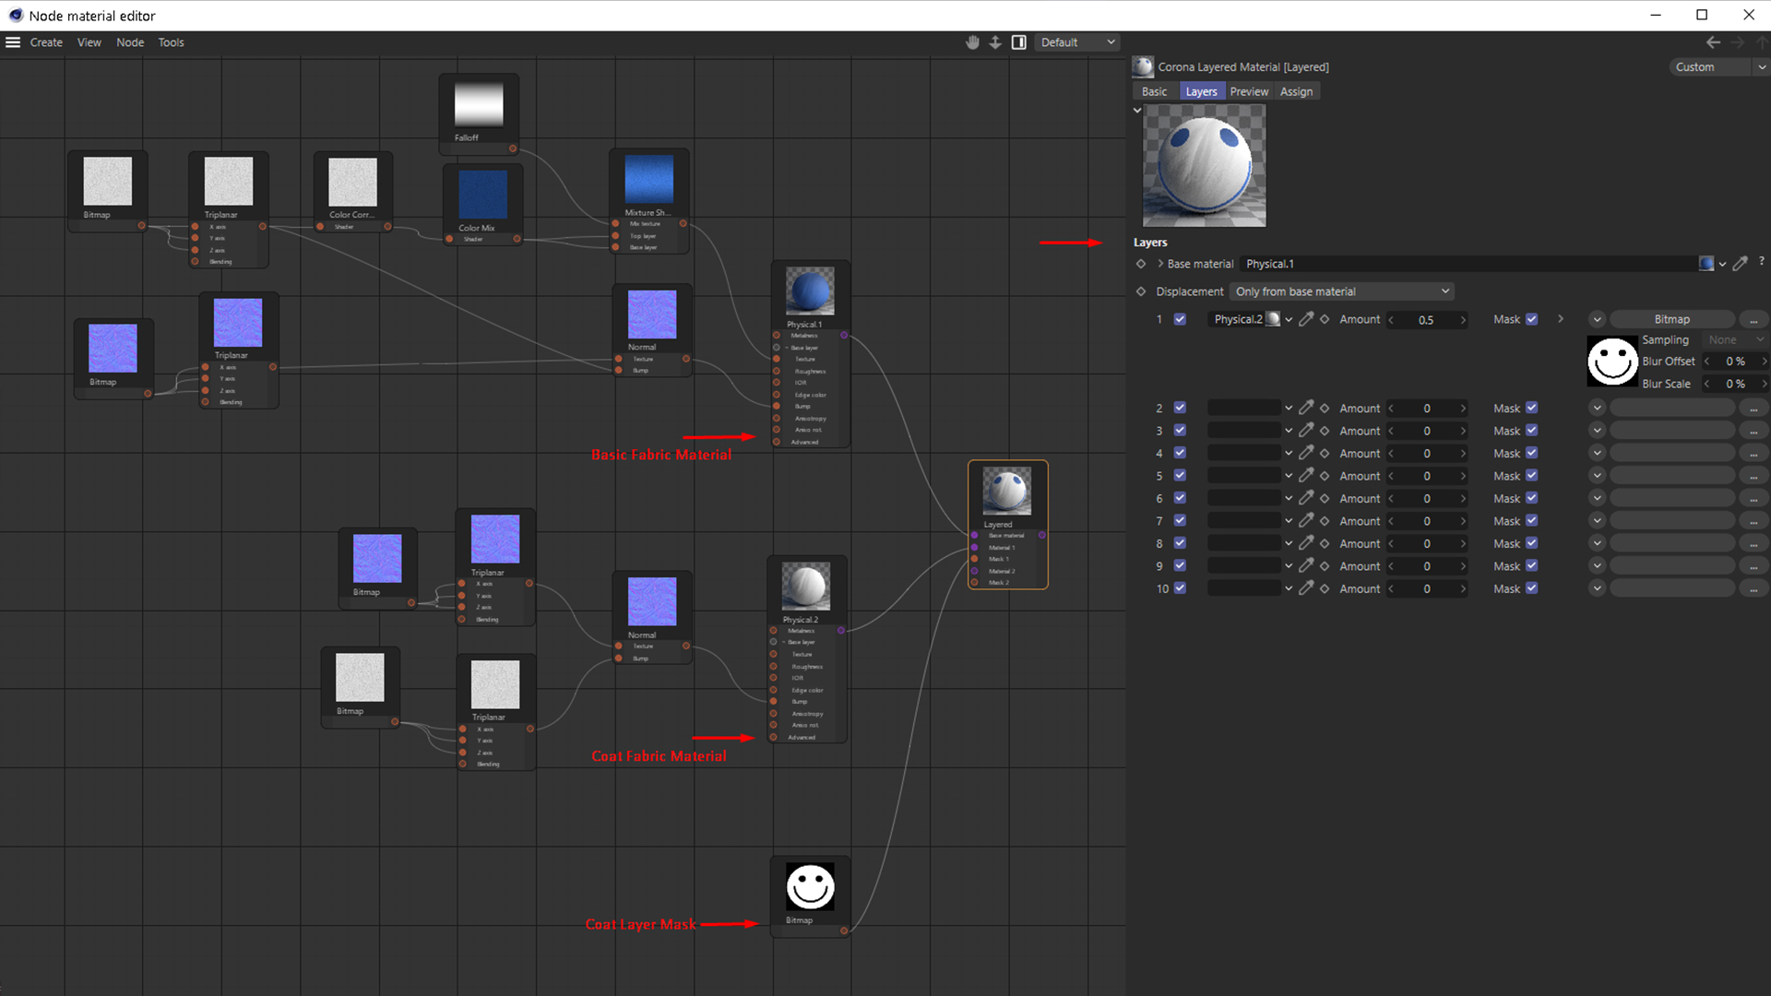
Task: Click the ellipsis button beside Bitmap
Action: [x=1753, y=319]
